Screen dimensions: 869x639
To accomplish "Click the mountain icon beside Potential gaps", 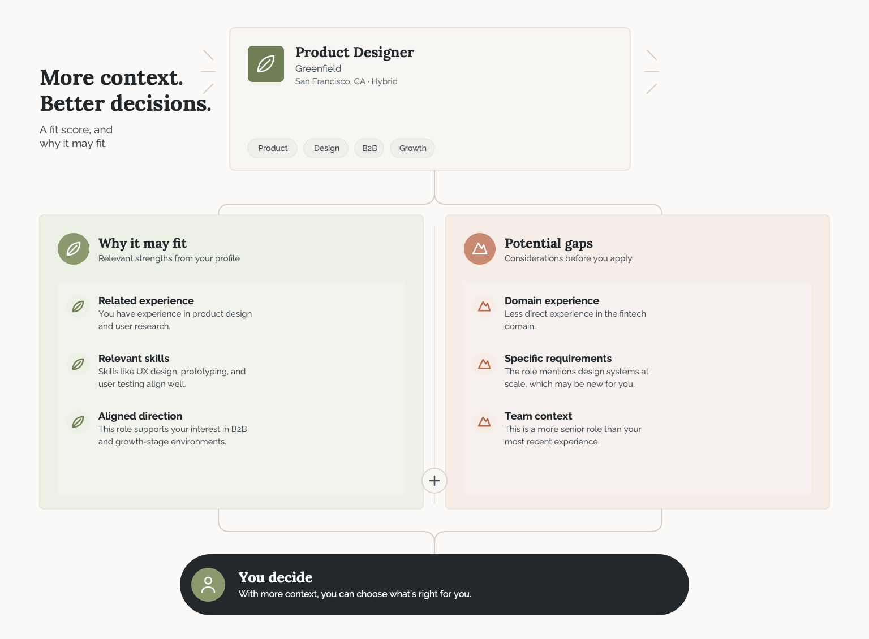I will click(480, 249).
